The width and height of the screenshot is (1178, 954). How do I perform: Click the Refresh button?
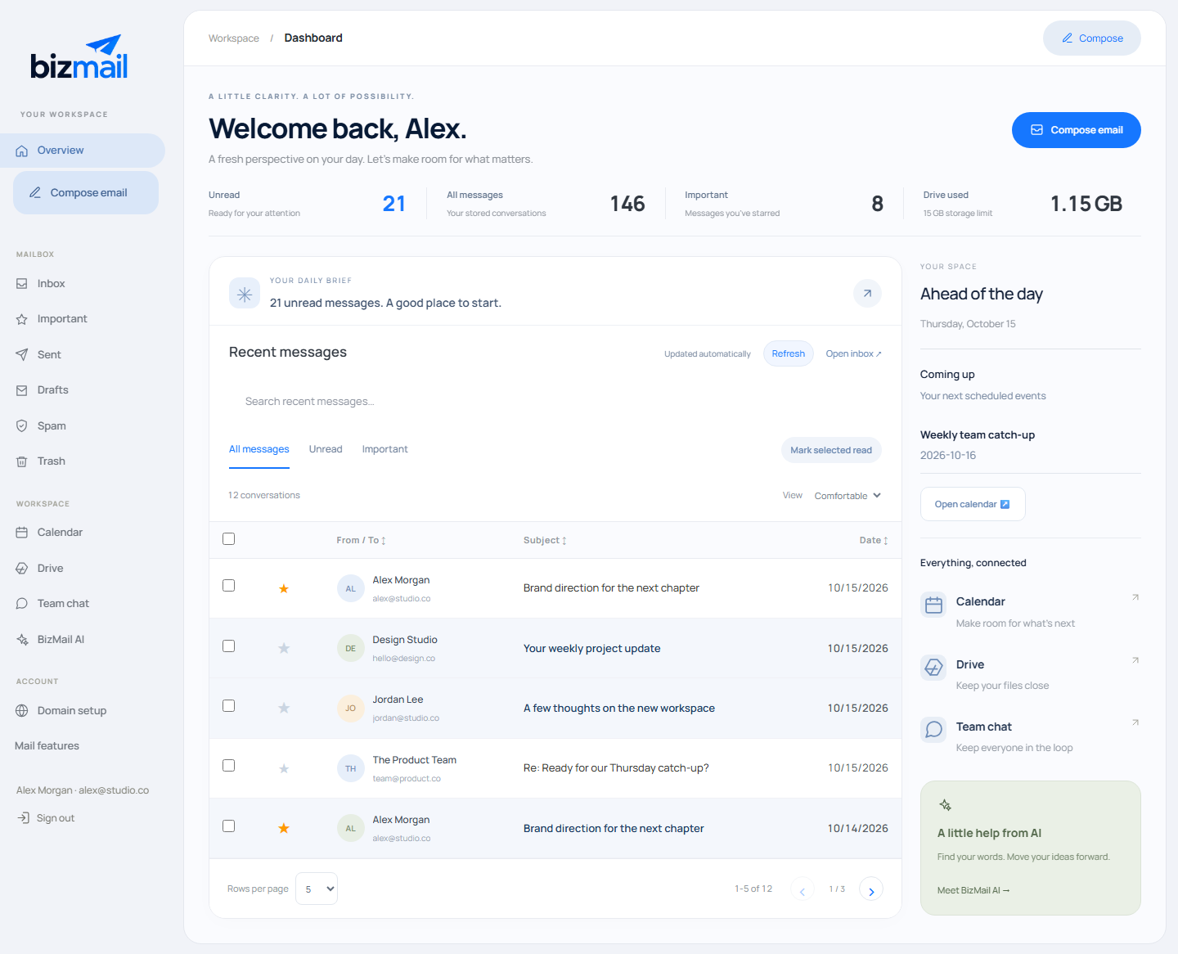789,353
